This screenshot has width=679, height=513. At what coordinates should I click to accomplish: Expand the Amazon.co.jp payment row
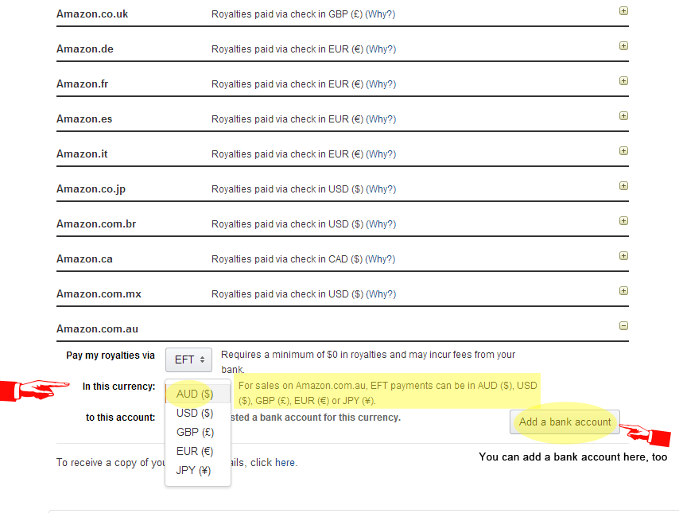[x=623, y=186]
